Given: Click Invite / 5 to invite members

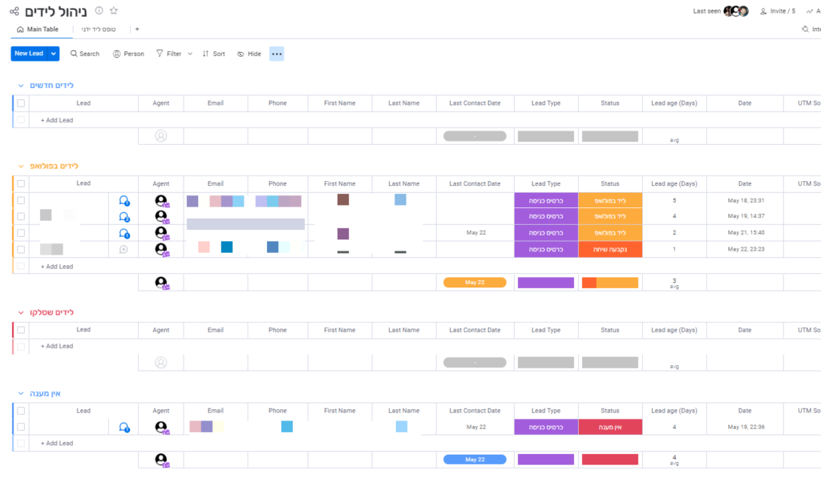Looking at the screenshot, I should pos(778,11).
